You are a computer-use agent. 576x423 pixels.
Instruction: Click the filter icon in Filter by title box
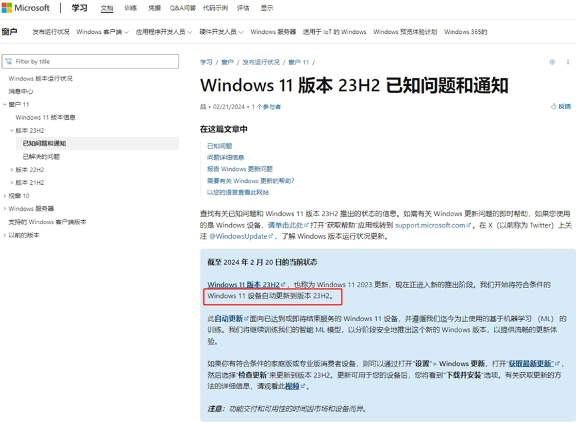9,61
